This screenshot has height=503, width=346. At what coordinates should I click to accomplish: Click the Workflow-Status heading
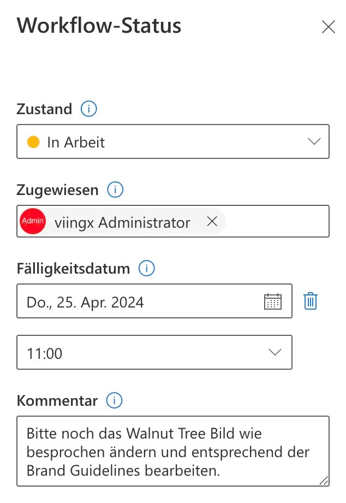click(x=99, y=26)
